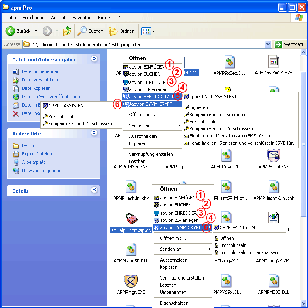This screenshot has height=308, width=308.
Task: Select abylon EINFÜGEN in upper context menu
Action: [x=147, y=67]
